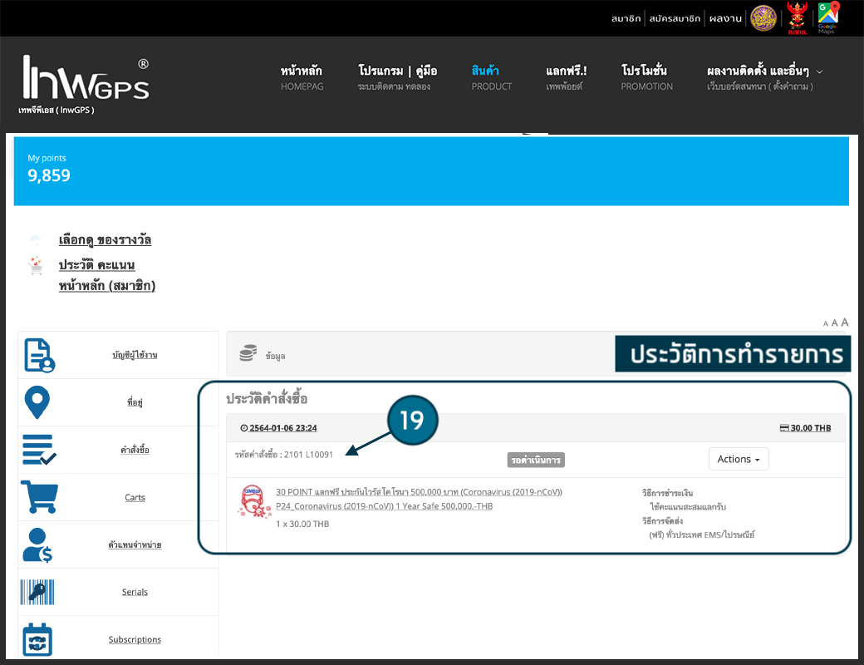Click the orders checklist icon
Screen dimensions: 864x665
[39, 450]
